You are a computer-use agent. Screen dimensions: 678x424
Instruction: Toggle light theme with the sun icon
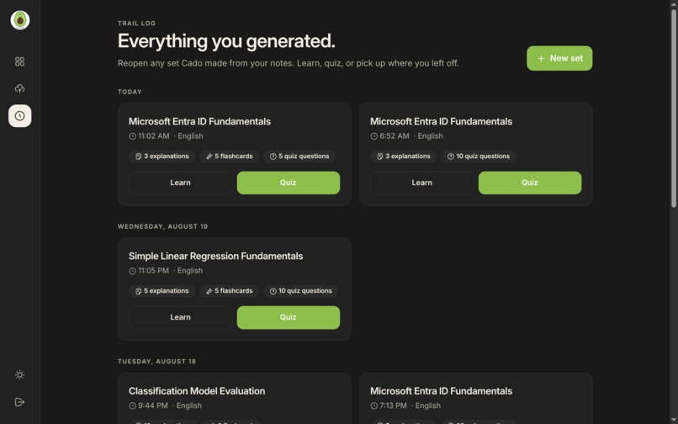tap(20, 374)
